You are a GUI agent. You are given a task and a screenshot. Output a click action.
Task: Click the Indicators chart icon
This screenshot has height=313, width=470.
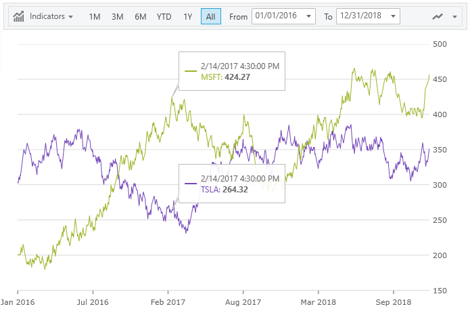click(x=20, y=16)
